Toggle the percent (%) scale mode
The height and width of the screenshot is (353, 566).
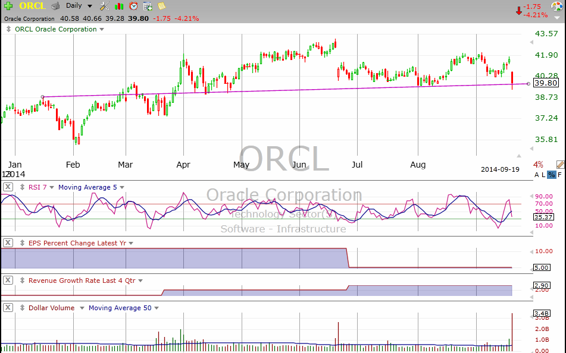coord(551,175)
